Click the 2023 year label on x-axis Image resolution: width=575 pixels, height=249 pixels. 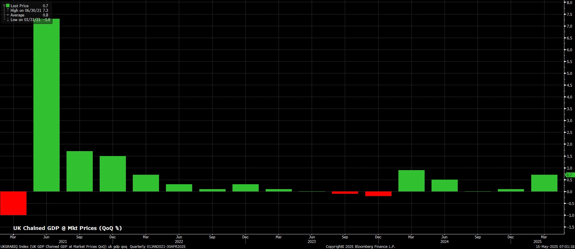(312, 242)
